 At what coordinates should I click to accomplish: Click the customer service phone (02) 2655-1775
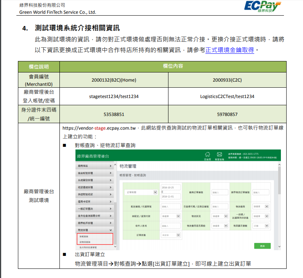coord(251,154)
